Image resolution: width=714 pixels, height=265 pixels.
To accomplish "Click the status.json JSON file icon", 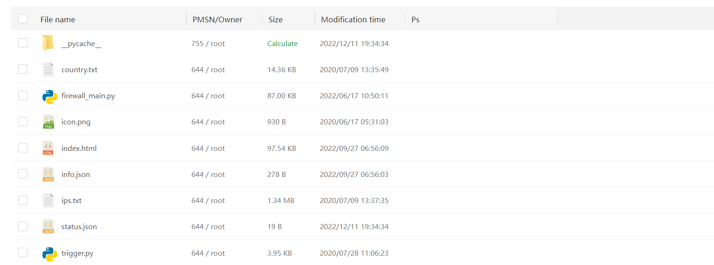I will pyautogui.click(x=48, y=227).
